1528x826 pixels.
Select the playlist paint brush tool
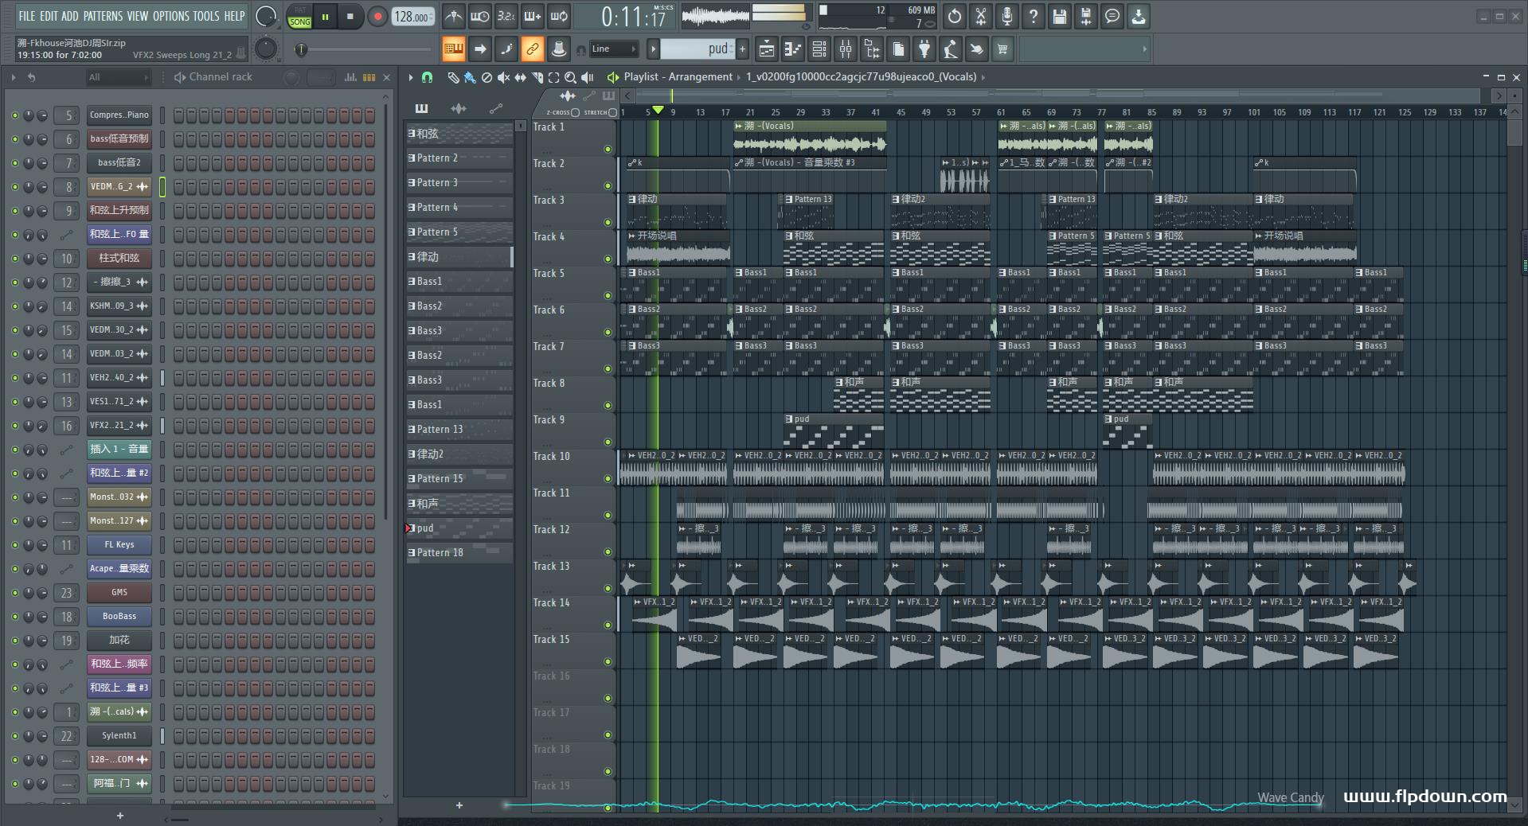[470, 77]
